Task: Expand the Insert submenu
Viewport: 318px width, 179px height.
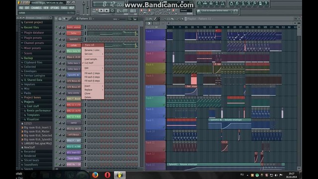Action: (93, 86)
